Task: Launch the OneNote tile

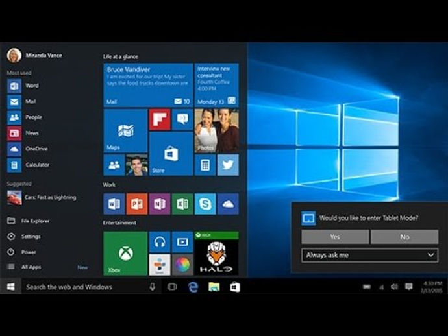Action: [x=160, y=204]
